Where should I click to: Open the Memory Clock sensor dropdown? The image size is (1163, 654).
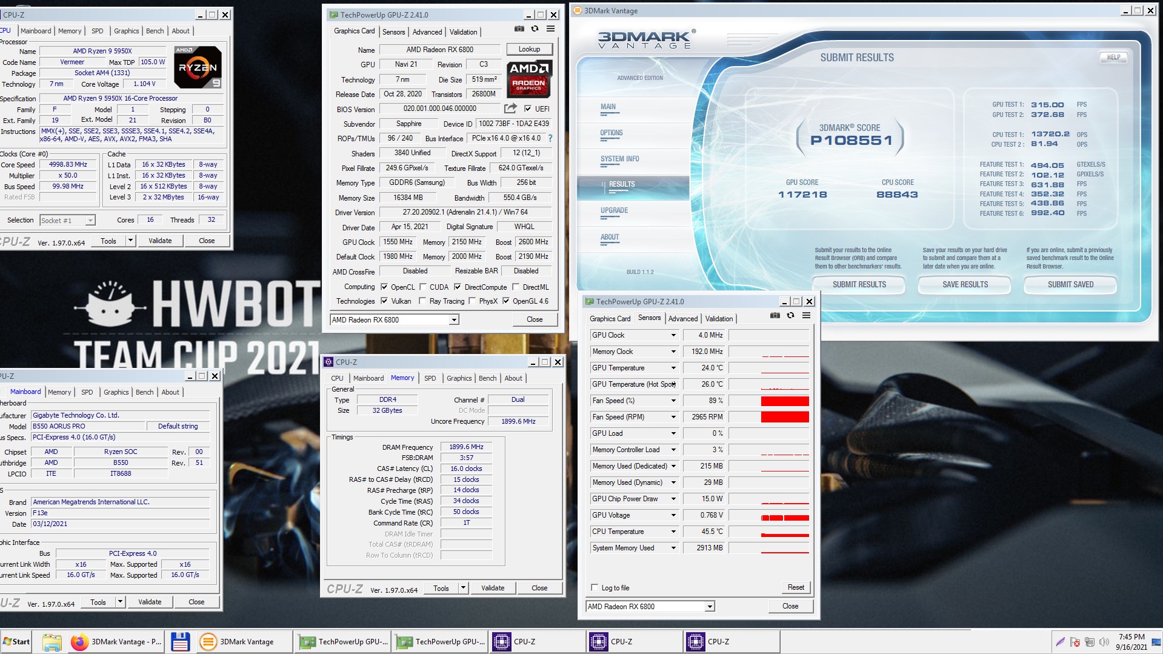(673, 352)
